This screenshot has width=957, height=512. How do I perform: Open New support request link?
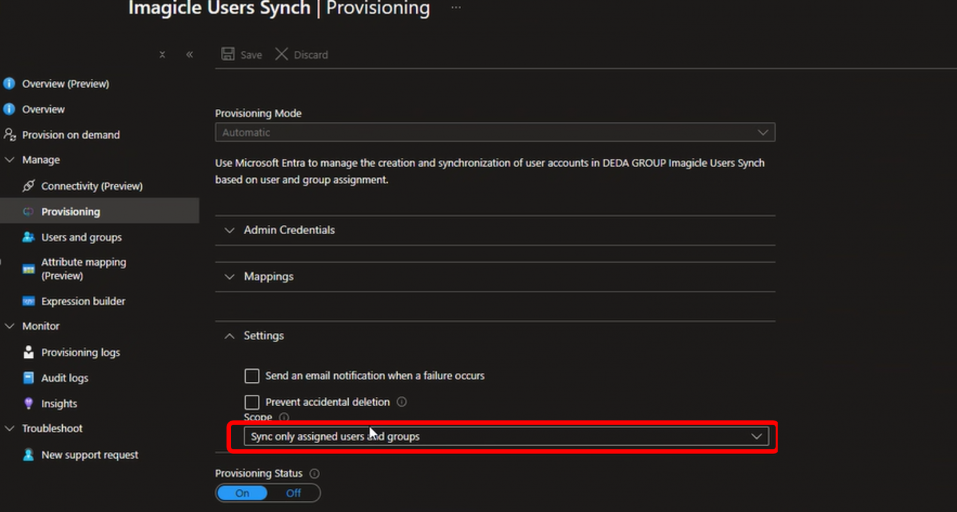point(89,455)
